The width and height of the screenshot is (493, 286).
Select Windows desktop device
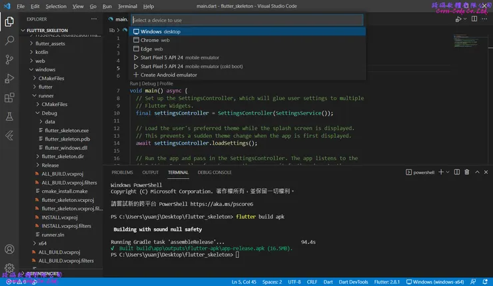(247, 31)
